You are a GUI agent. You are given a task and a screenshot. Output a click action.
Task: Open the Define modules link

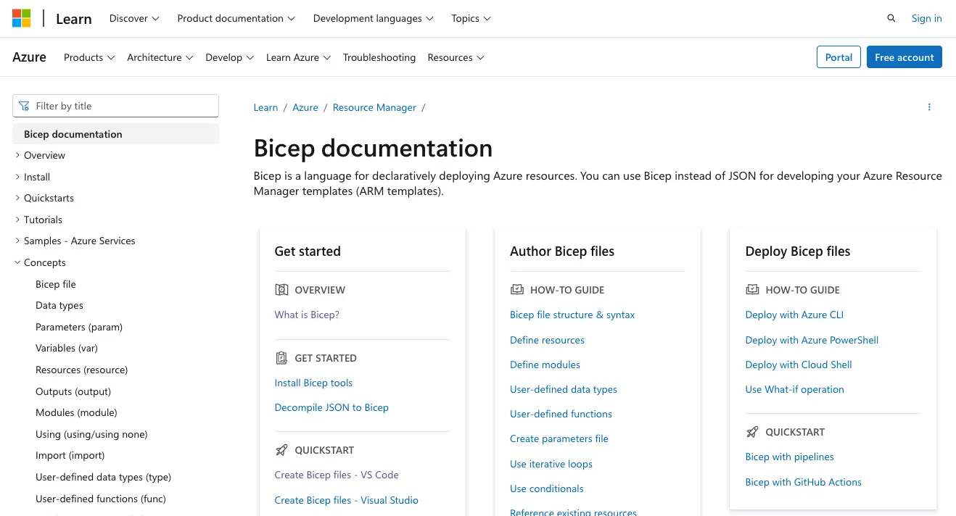click(x=545, y=365)
